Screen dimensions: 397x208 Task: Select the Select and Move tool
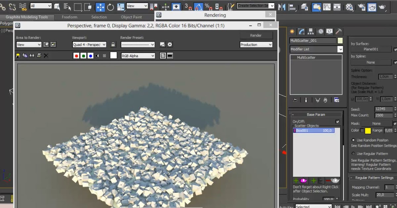click(100, 7)
